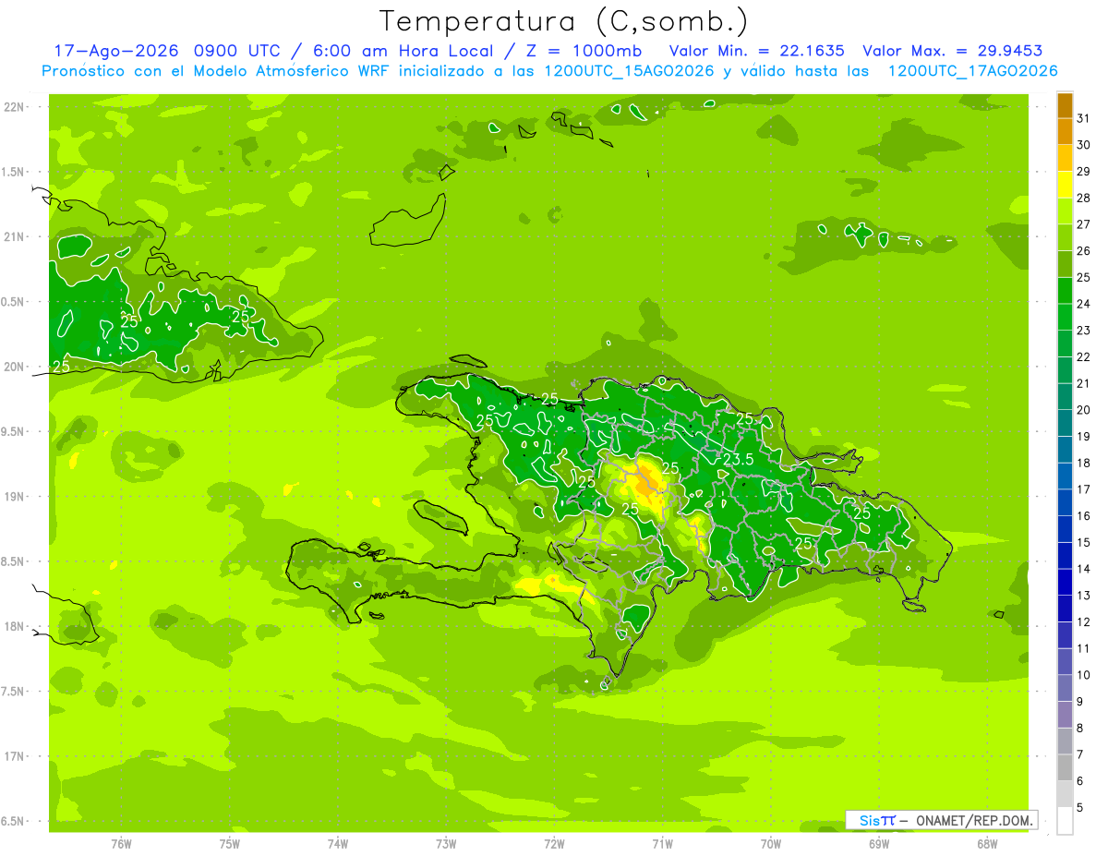1108x856 pixels.
Task: Click the blue colorbar swatch between 15 and 16
Action: (1065, 529)
